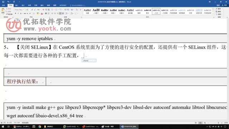Apply italic formatting
The width and height of the screenshot is (229, 129).
click(x=18, y=14)
